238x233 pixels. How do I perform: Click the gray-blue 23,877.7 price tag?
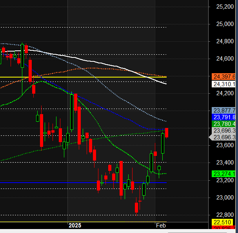[x=223, y=110]
